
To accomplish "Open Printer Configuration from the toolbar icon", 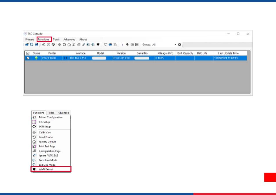I will (x=44, y=45).
